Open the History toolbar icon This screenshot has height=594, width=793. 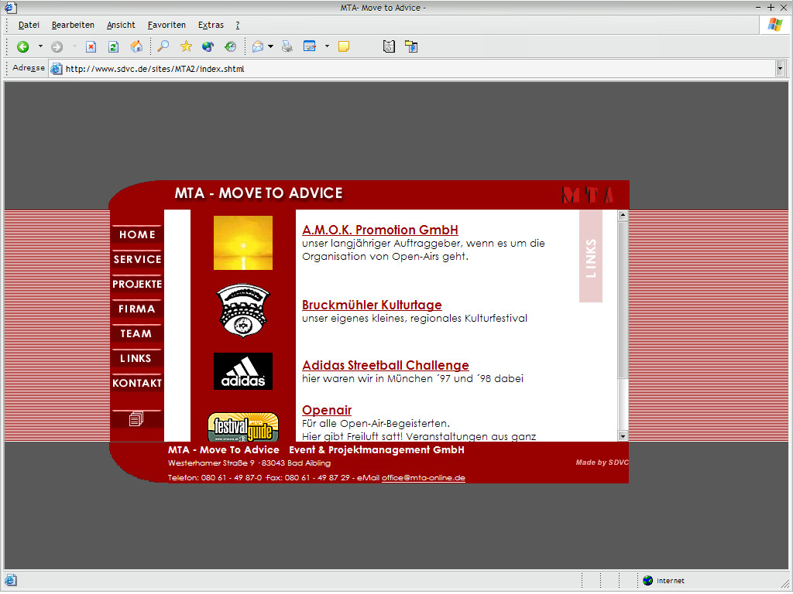pyautogui.click(x=230, y=46)
